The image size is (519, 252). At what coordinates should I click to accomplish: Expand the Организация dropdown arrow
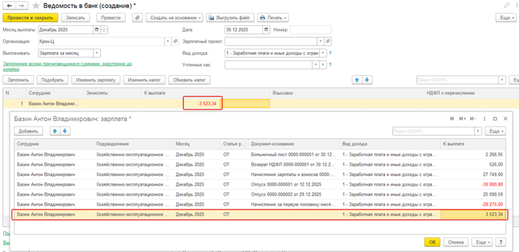pyautogui.click(x=169, y=42)
